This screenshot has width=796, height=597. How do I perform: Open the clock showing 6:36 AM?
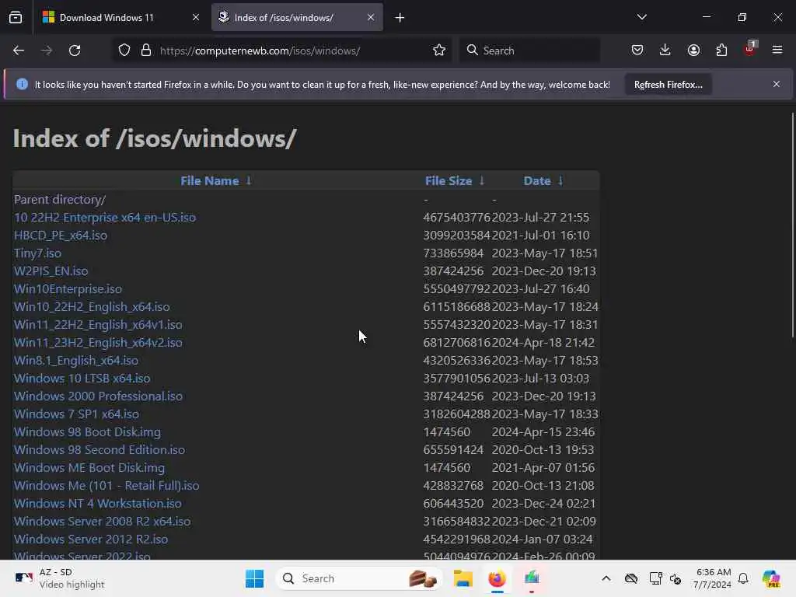point(713,578)
